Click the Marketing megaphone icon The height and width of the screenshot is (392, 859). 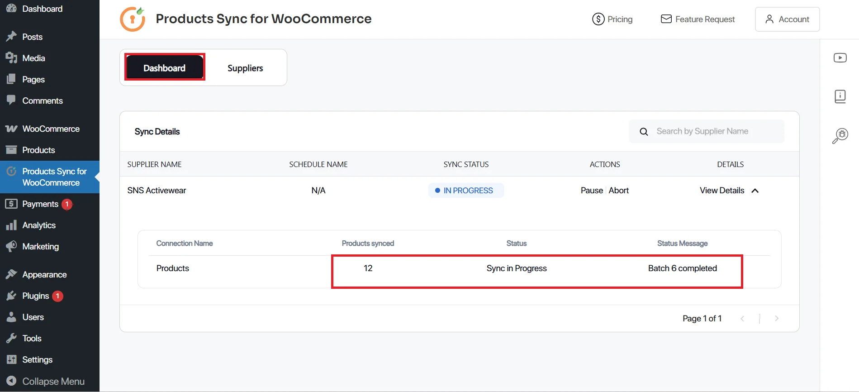(11, 246)
